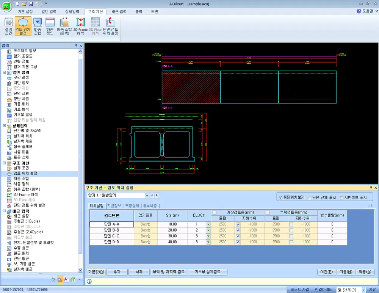Open 주철근 (1Cycle) in the input tree
Screen dimensions: 379x293
tap(27, 221)
